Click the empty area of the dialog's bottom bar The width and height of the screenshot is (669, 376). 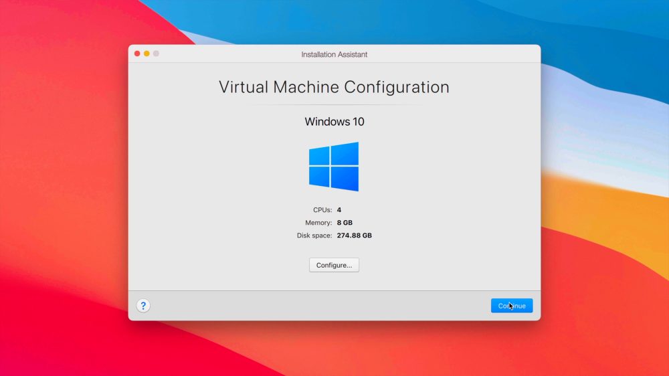click(x=321, y=306)
